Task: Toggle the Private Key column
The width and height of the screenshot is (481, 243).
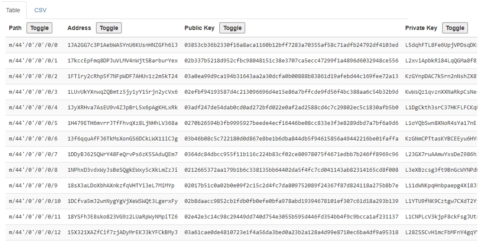Action: (x=455, y=28)
